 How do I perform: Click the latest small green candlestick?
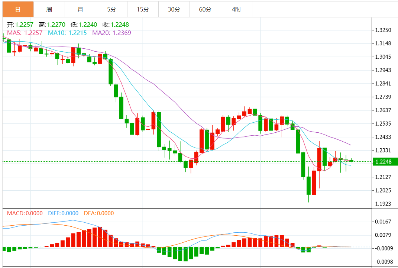[x=351, y=161]
